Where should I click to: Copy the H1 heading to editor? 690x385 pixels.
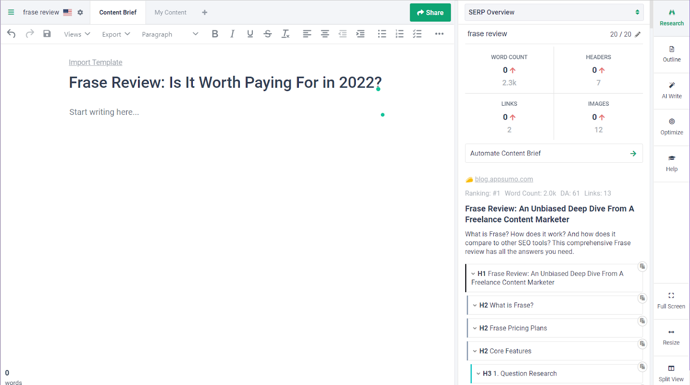pos(643,266)
